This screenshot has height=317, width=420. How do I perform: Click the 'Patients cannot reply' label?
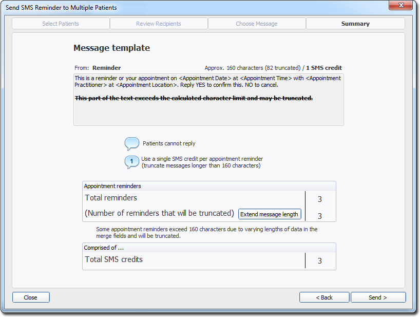click(x=169, y=143)
